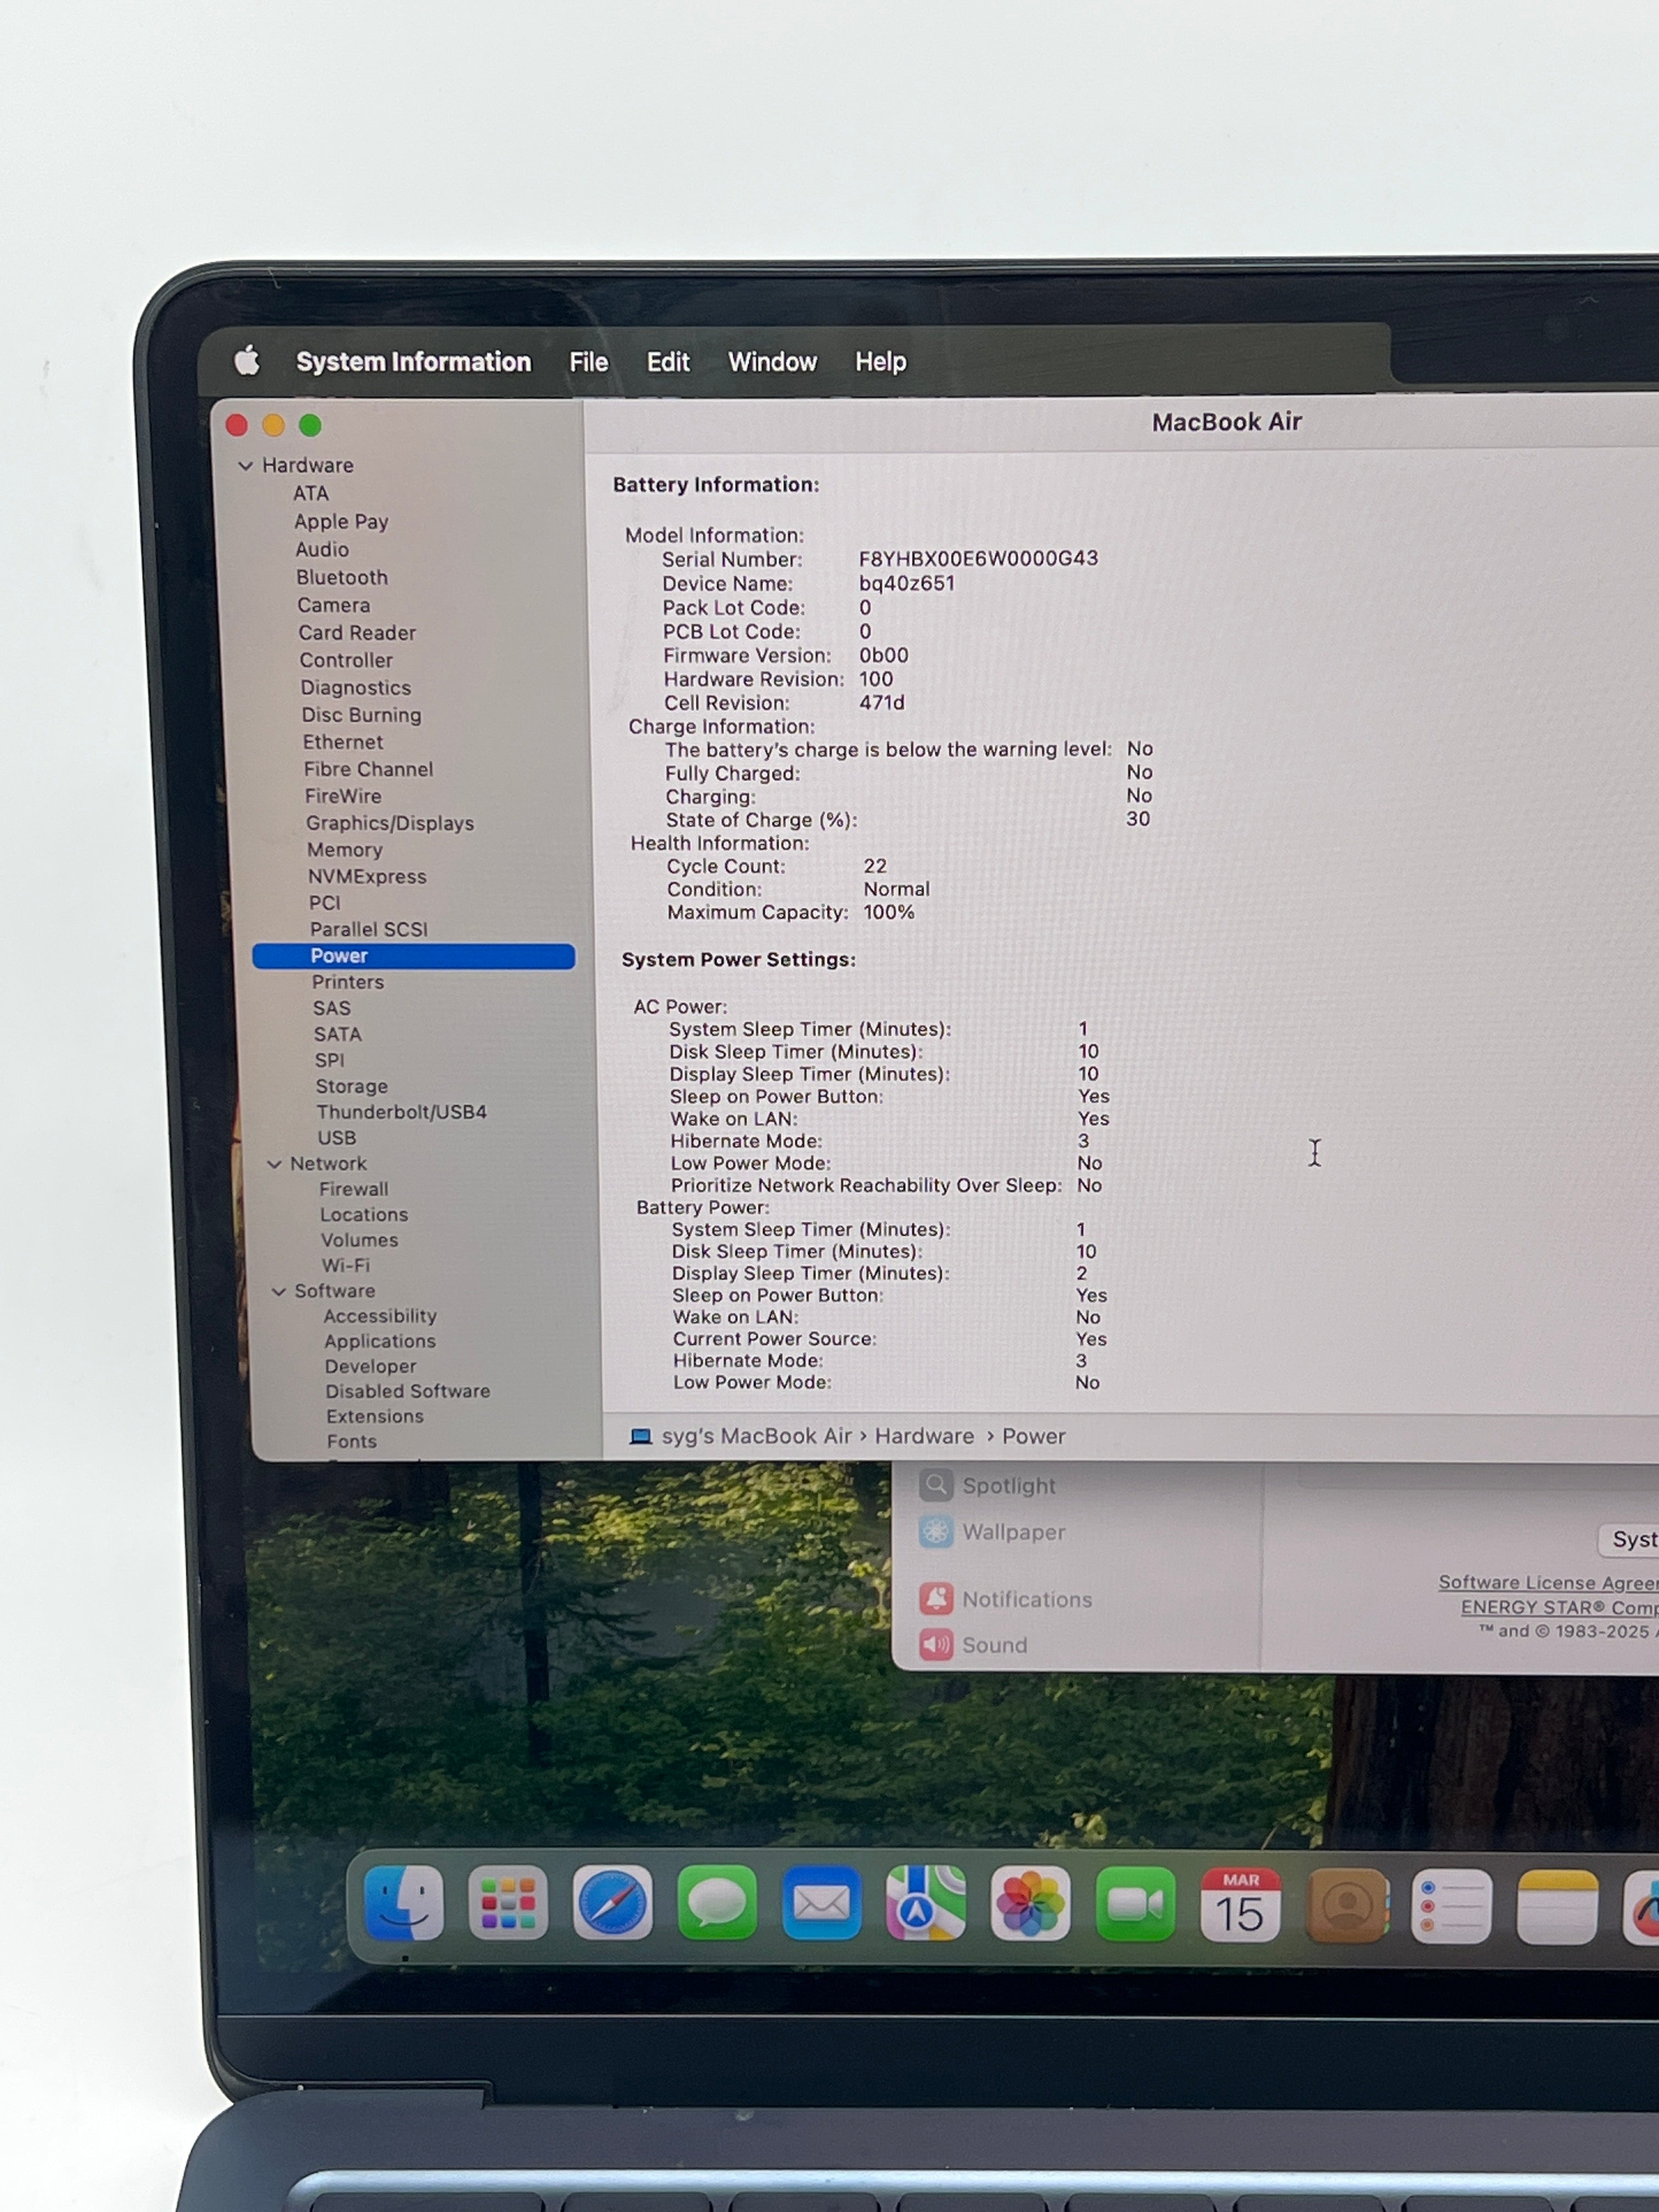1659x2212 pixels.
Task: Click the System Report button behind
Action: point(1629,1539)
